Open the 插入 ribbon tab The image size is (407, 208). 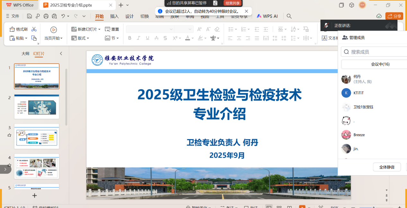coord(114,16)
